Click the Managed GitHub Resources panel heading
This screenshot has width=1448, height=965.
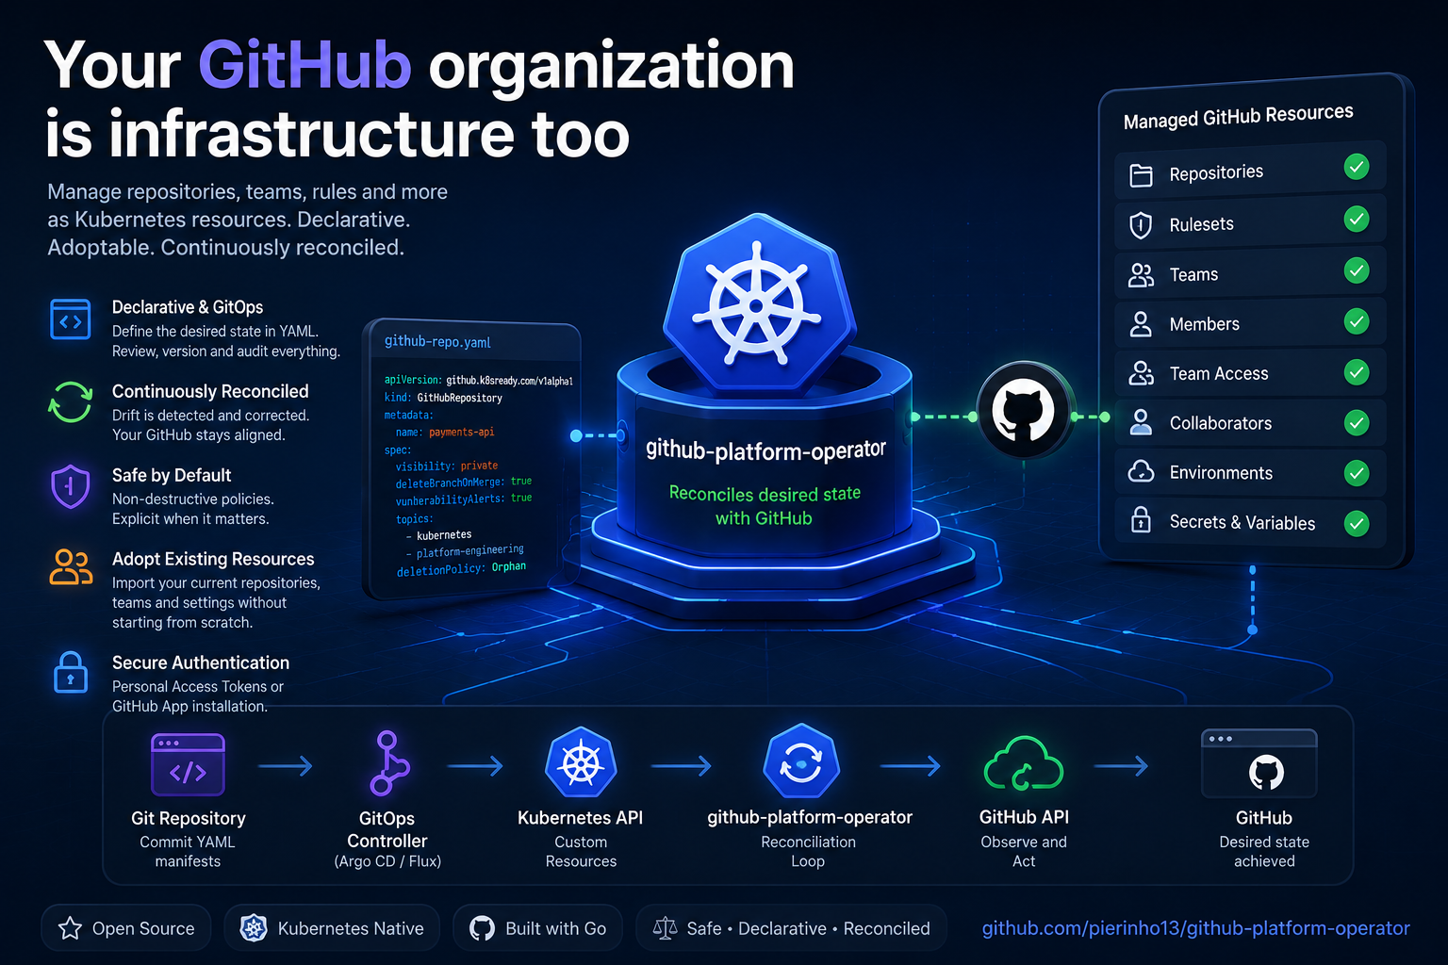1238,116
